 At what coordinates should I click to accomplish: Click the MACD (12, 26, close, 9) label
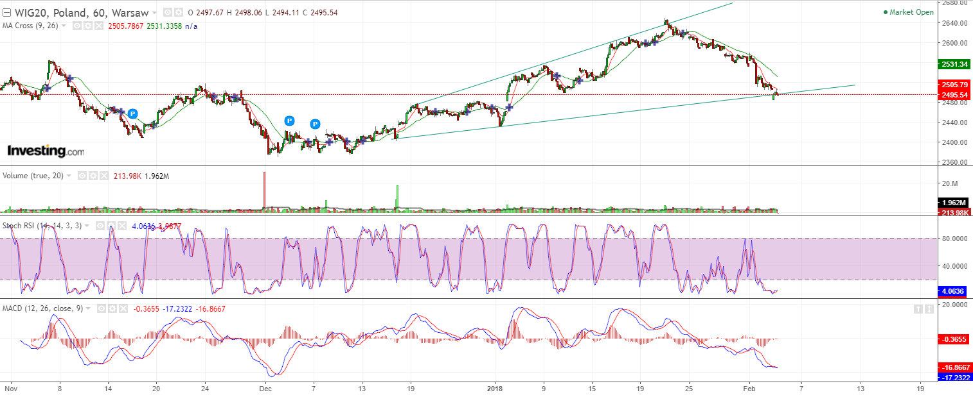[42, 308]
